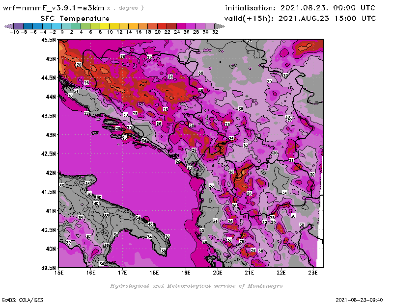Click the '19E' longitude label
Screen dimensions: 393x303
click(186, 273)
